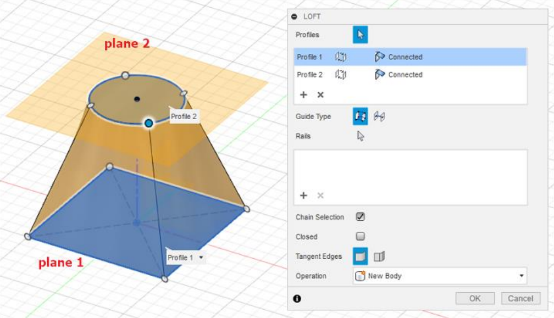
Task: Choose the Centerline guide type icon
Action: [379, 116]
